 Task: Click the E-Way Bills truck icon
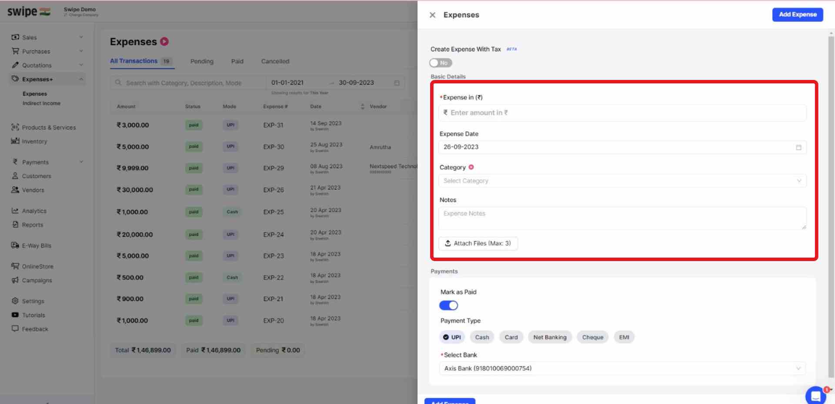pos(15,245)
